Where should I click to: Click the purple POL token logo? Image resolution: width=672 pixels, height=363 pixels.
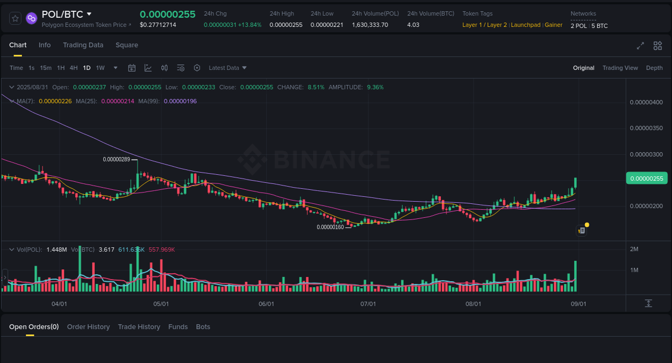[x=32, y=18]
